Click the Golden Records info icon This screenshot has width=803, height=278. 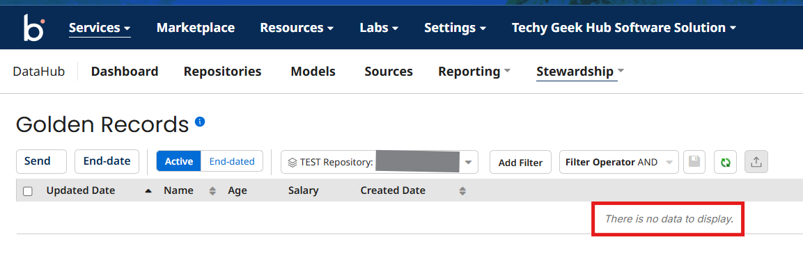pyautogui.click(x=200, y=122)
